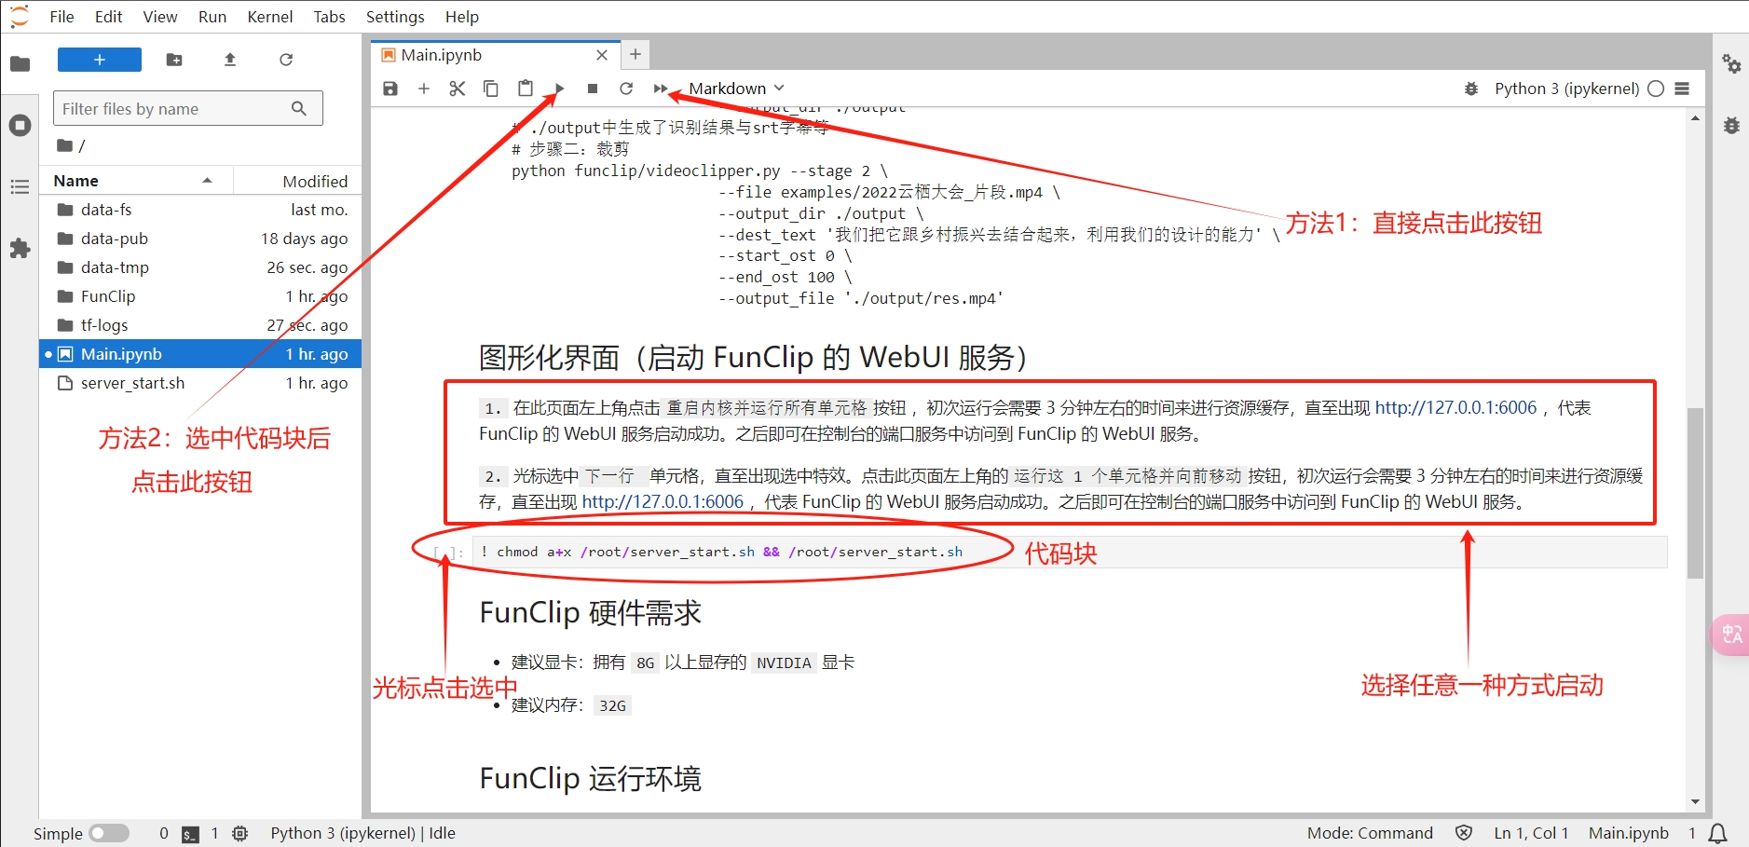1749x847 pixels.
Task: Select server_start.sh file
Action: pyautogui.click(x=200, y=383)
